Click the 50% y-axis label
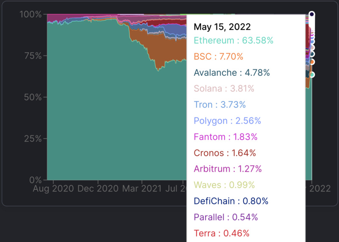The height and width of the screenshot is (242, 339). click(x=32, y=97)
